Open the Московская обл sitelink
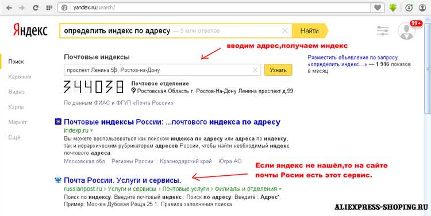 (x=84, y=161)
